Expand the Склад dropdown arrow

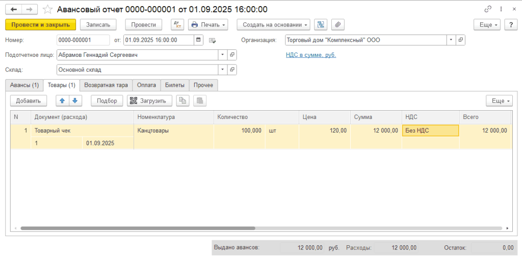223,70
